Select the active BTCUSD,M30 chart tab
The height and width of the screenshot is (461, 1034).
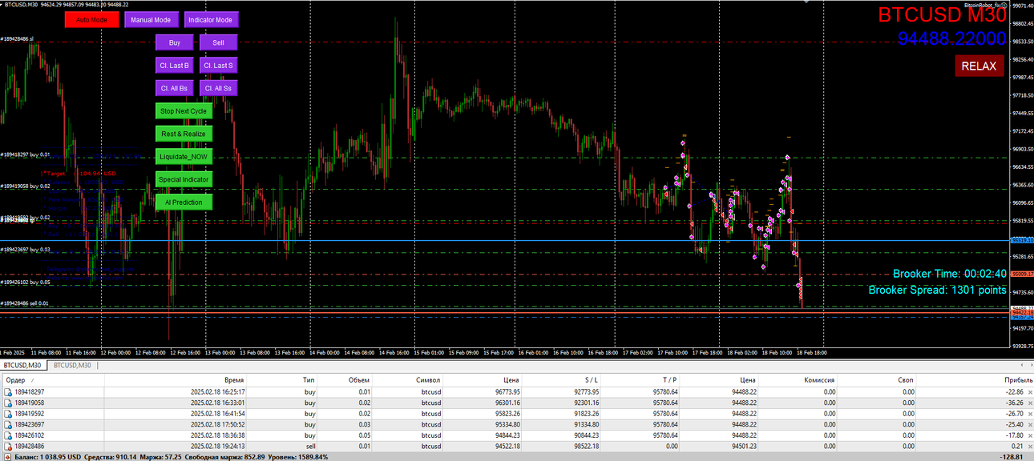click(22, 365)
